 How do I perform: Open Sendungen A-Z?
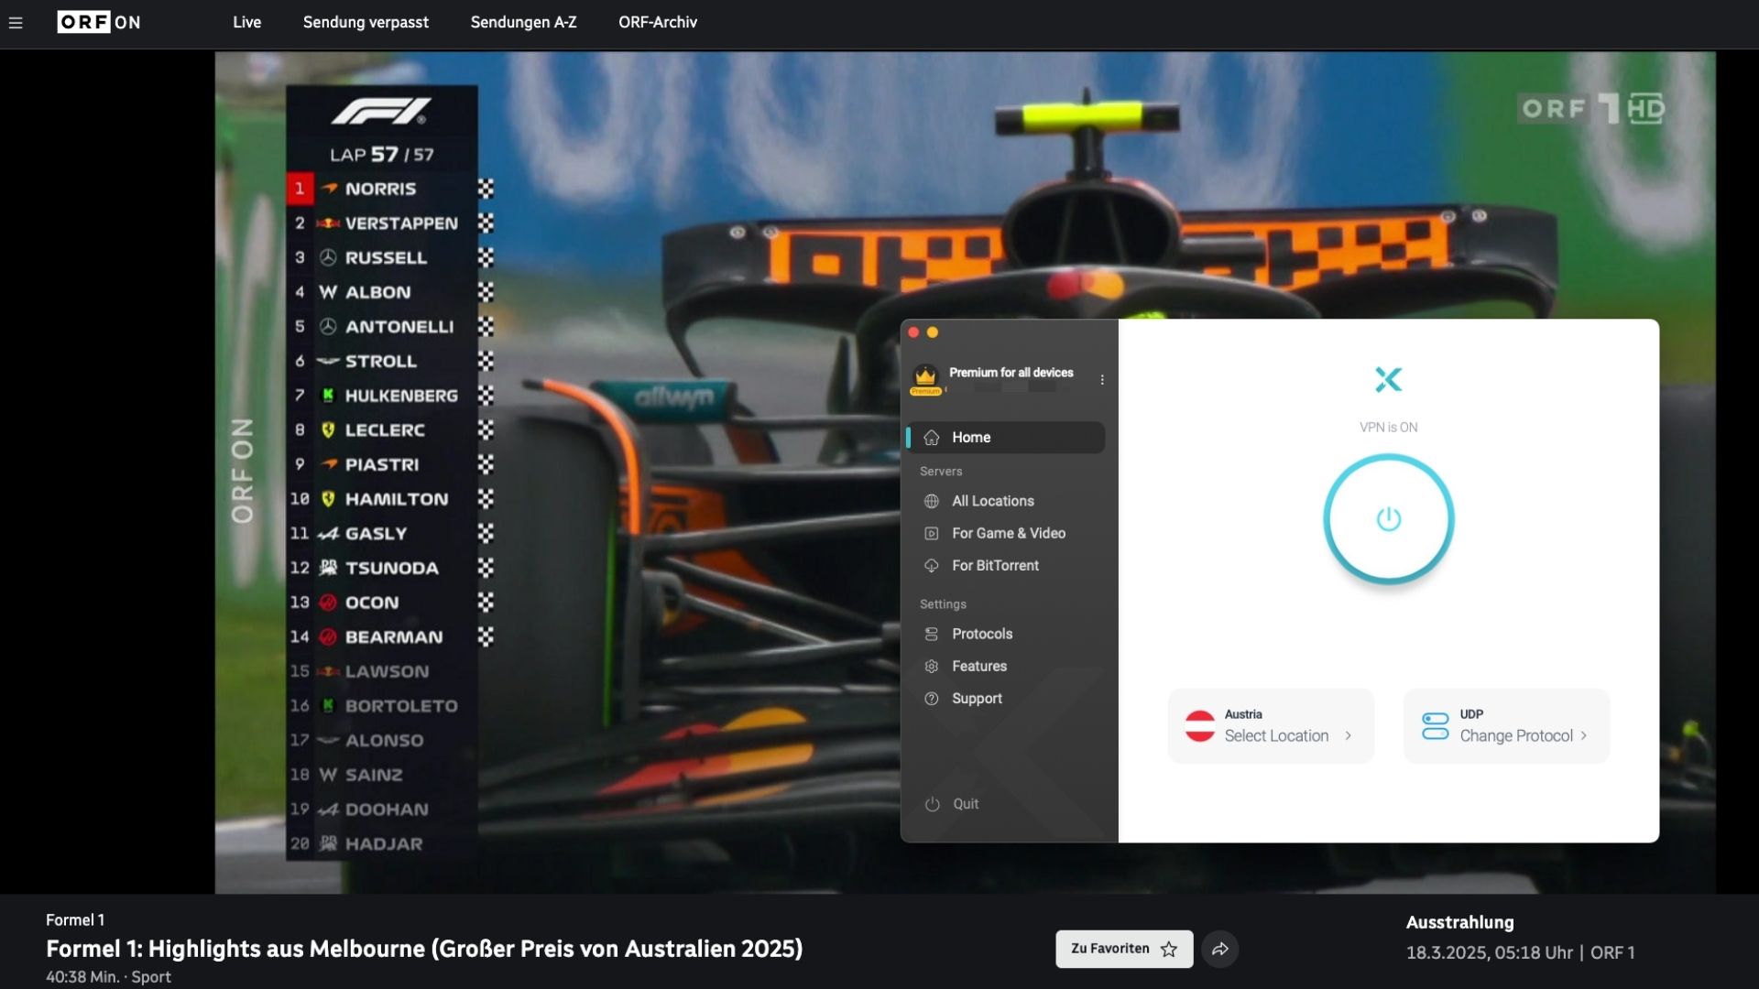click(x=523, y=22)
